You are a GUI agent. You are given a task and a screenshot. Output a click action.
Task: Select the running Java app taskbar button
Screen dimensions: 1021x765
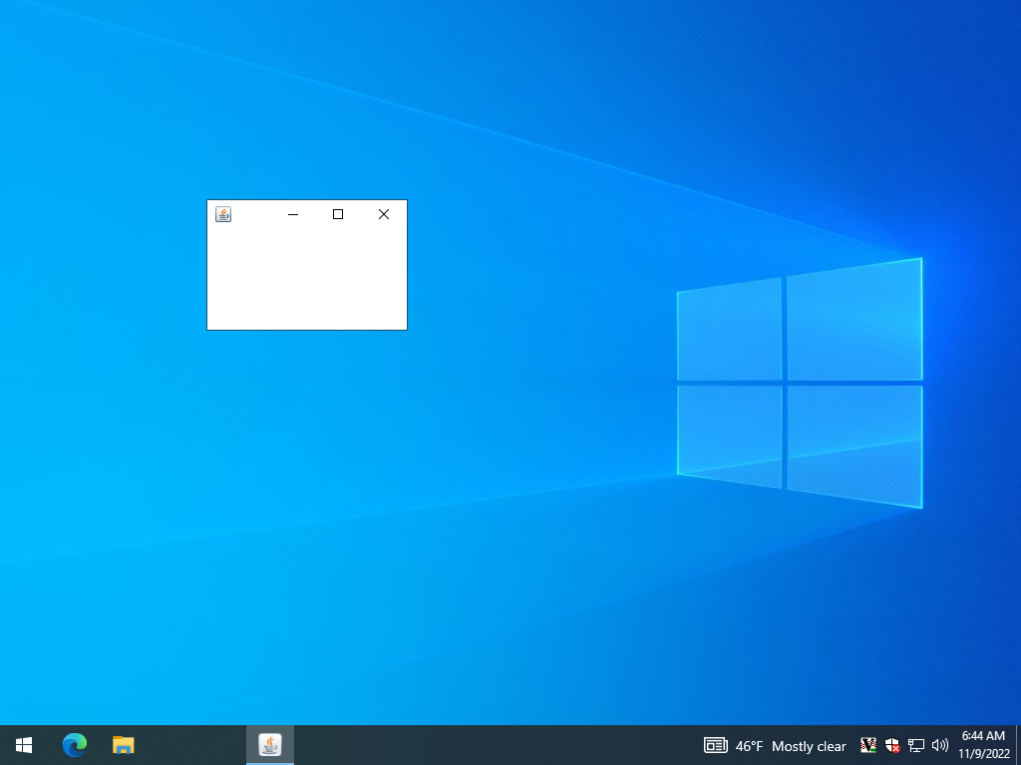pos(270,745)
